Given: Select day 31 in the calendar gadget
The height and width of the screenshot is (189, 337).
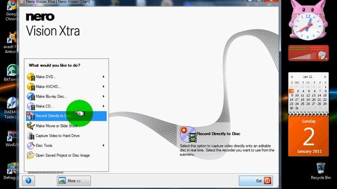Looking at the screenshot, I should coord(297,108).
